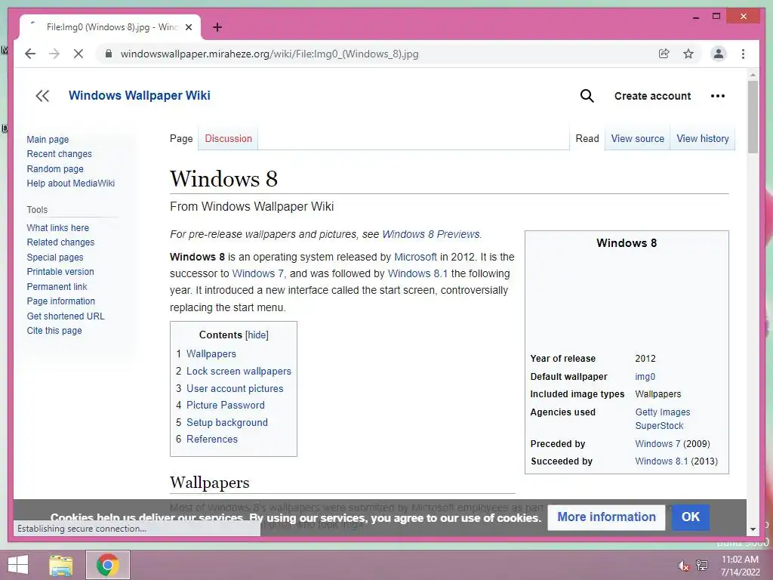Close the File:Img0 browser tab
This screenshot has height=580, width=773.
[188, 28]
